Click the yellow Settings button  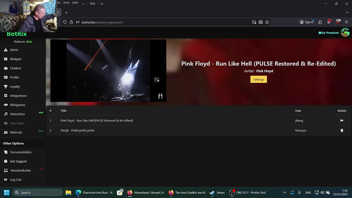[258, 79]
